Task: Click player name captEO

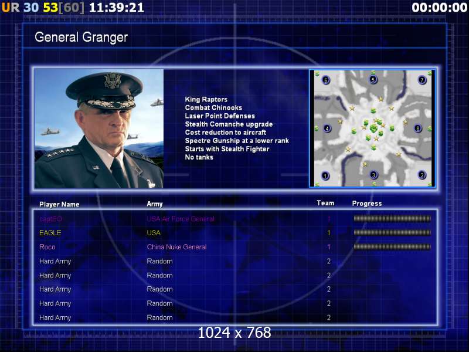Action: coord(50,219)
